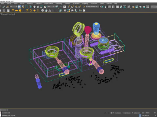157x117 pixels.
Task: Open Select by Name list icon
Action: (23, 7)
